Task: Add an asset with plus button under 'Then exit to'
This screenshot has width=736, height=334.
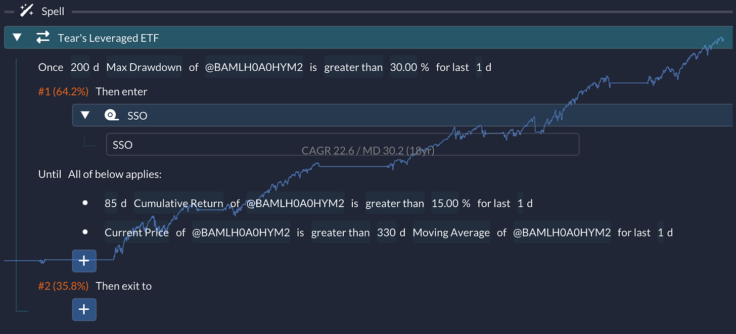Action: (x=84, y=309)
